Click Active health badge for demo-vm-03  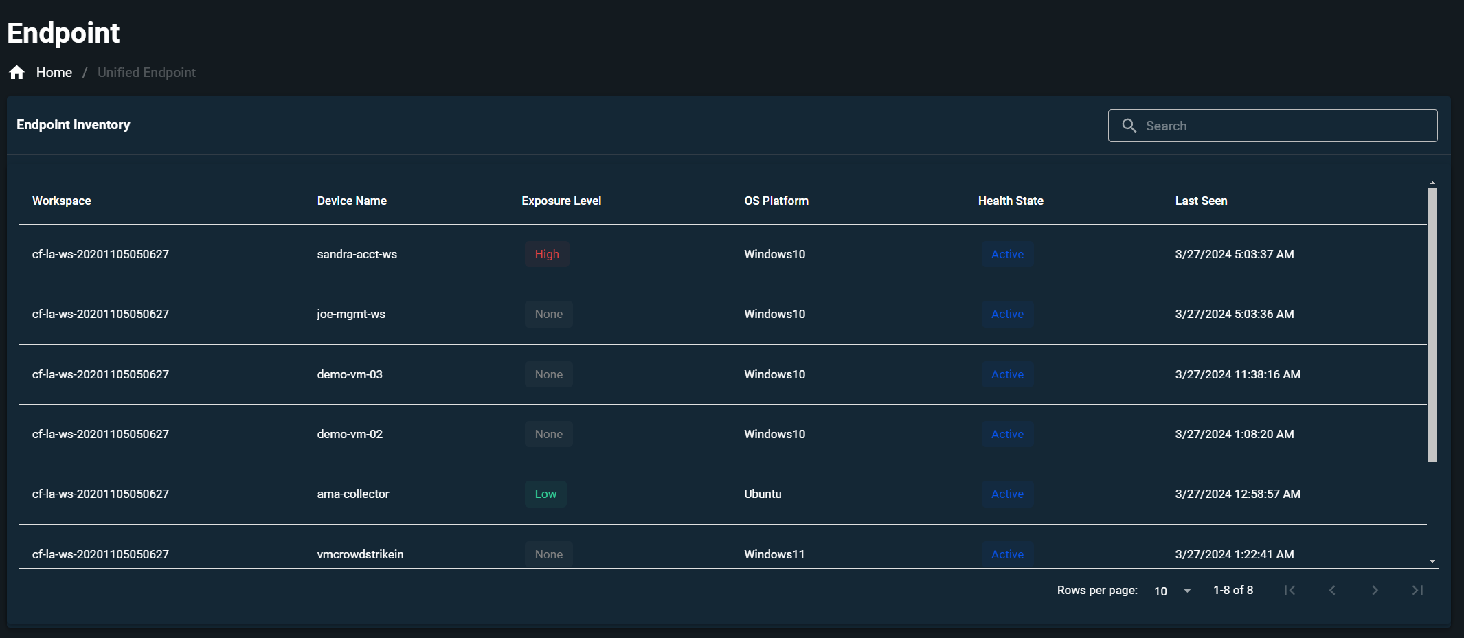(x=1007, y=374)
